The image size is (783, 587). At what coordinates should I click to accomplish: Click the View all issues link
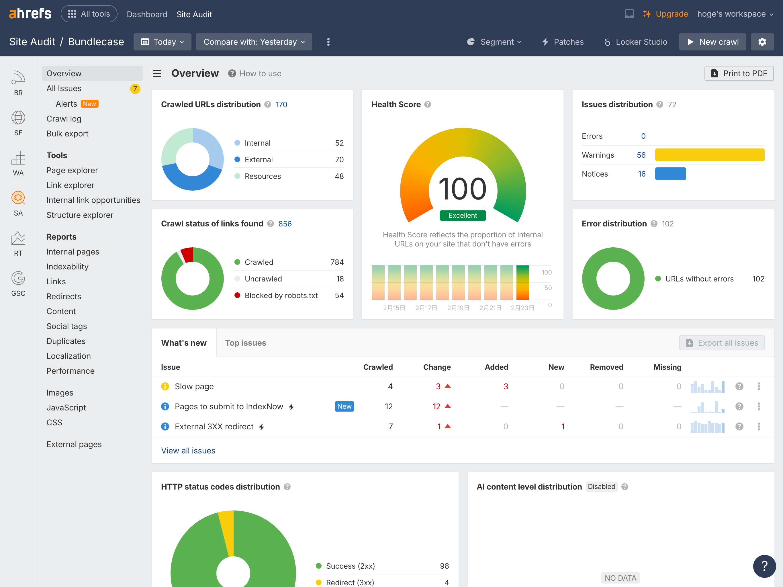pyautogui.click(x=188, y=450)
